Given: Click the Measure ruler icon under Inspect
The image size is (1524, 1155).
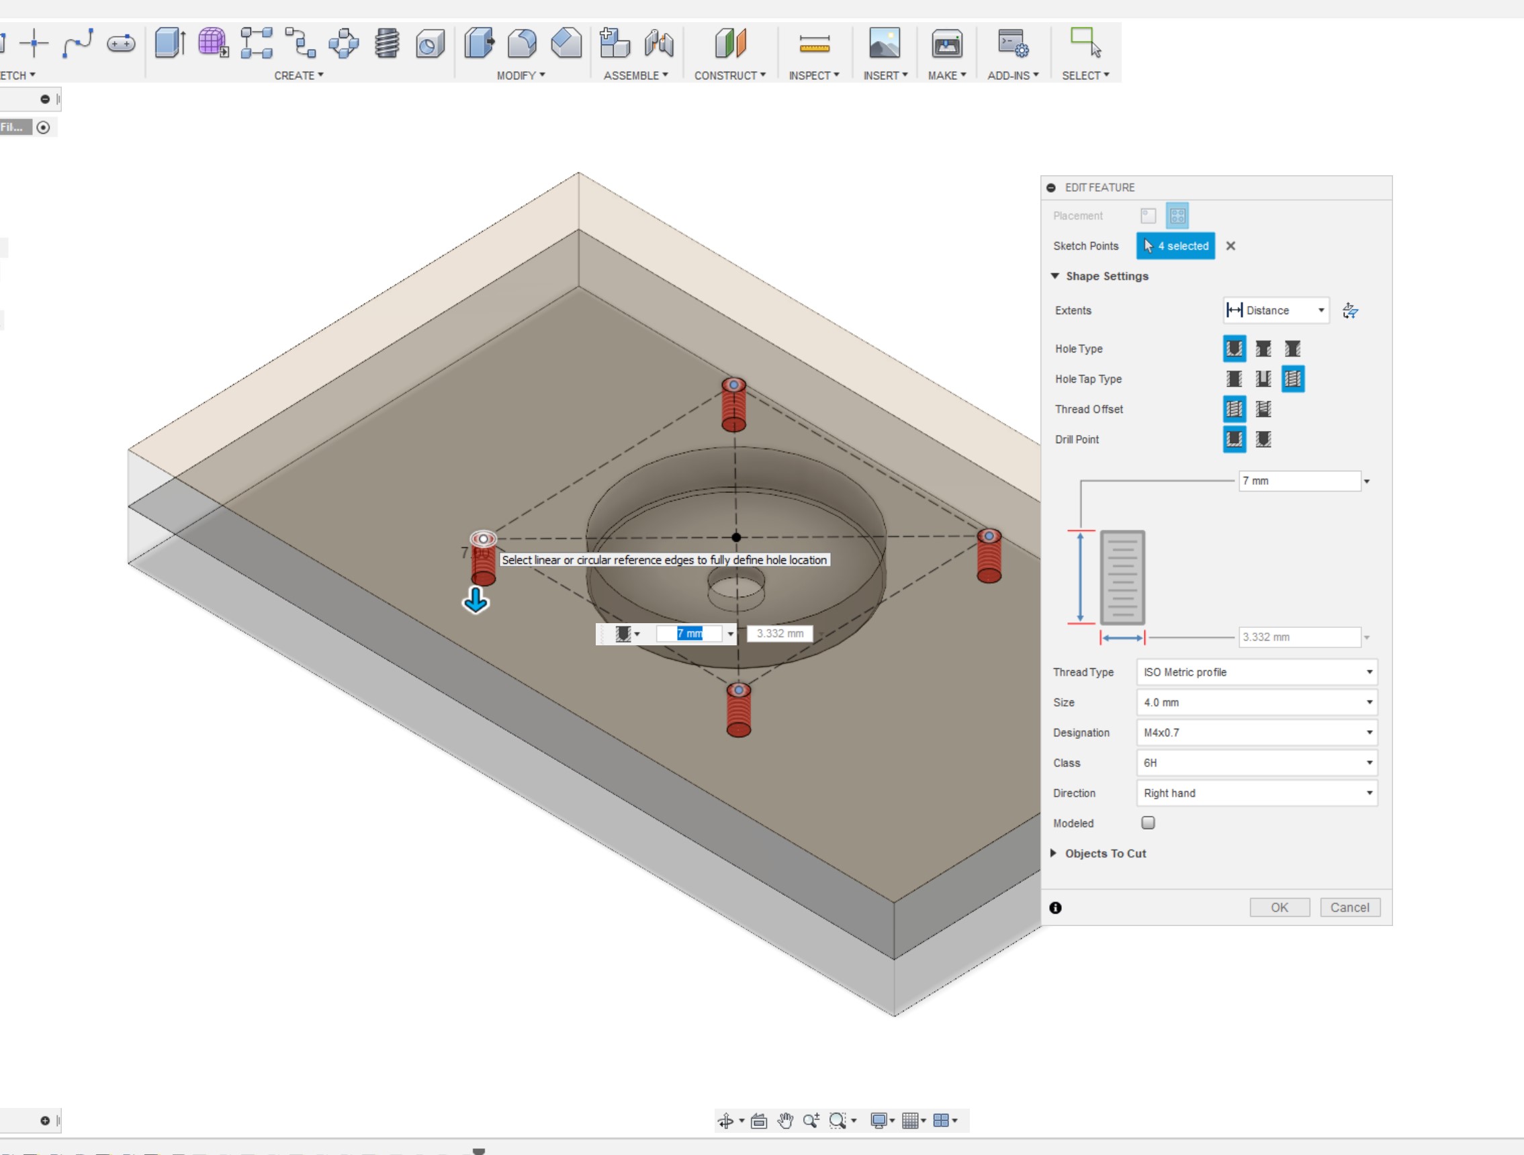Looking at the screenshot, I should tap(813, 44).
